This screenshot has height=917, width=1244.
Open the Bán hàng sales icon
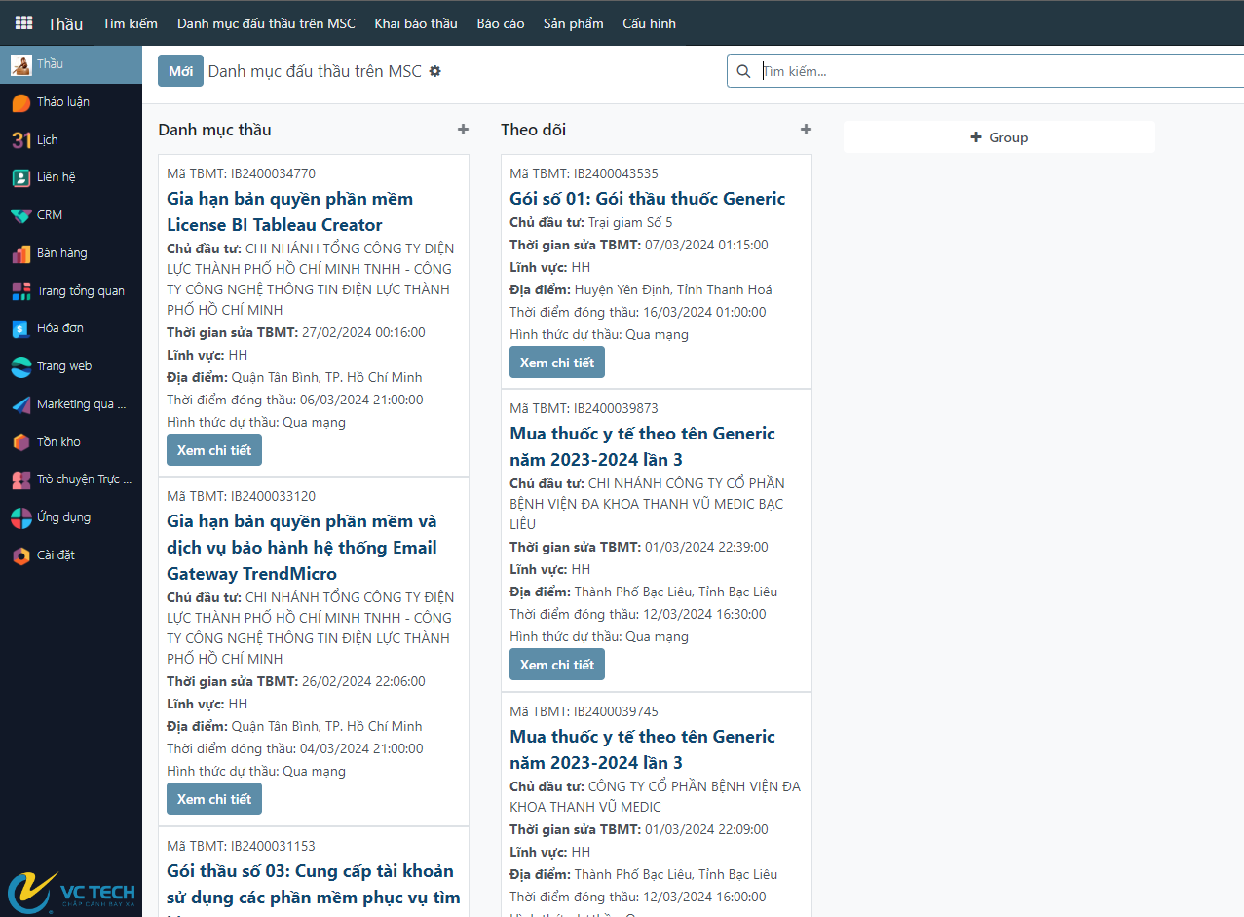20,253
